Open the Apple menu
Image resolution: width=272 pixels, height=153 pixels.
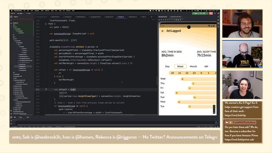tap(11, 11)
